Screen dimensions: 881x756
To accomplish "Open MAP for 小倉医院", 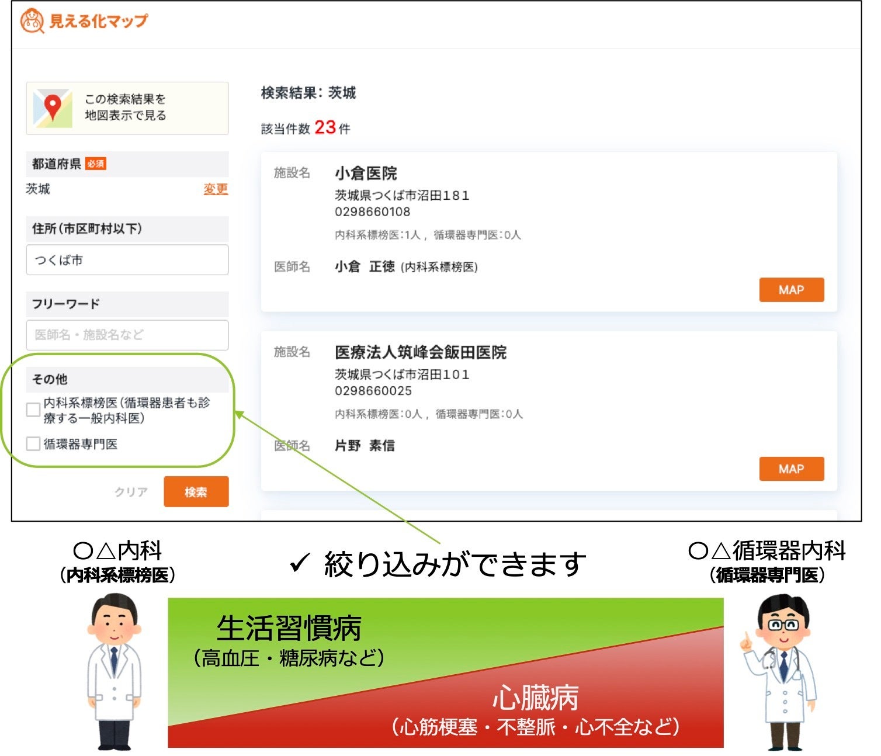I will click(791, 290).
